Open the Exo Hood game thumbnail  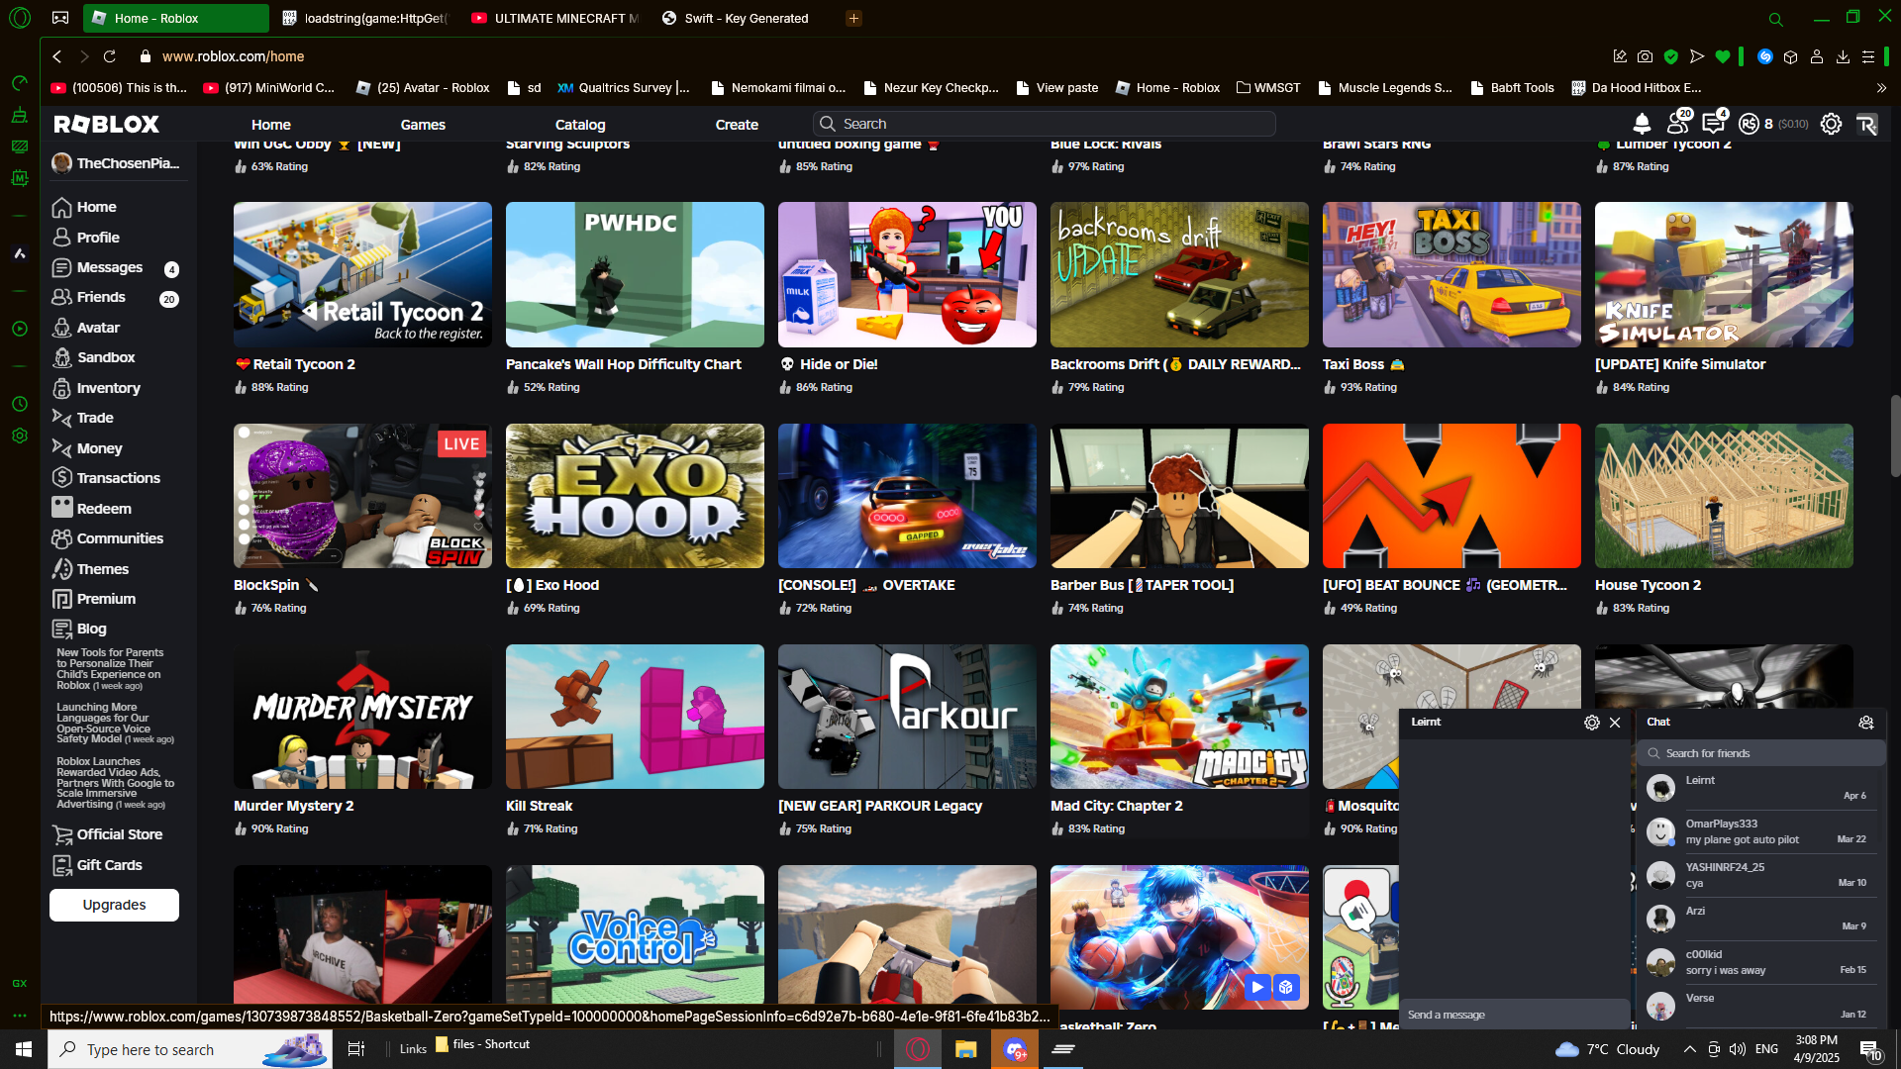635,496
